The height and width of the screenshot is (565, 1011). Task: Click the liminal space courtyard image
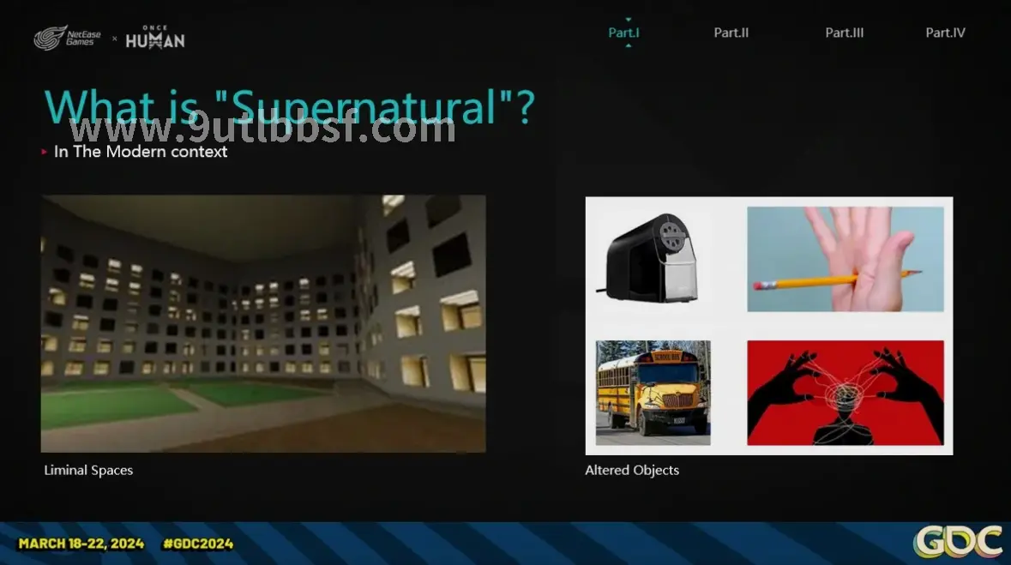[263, 323]
